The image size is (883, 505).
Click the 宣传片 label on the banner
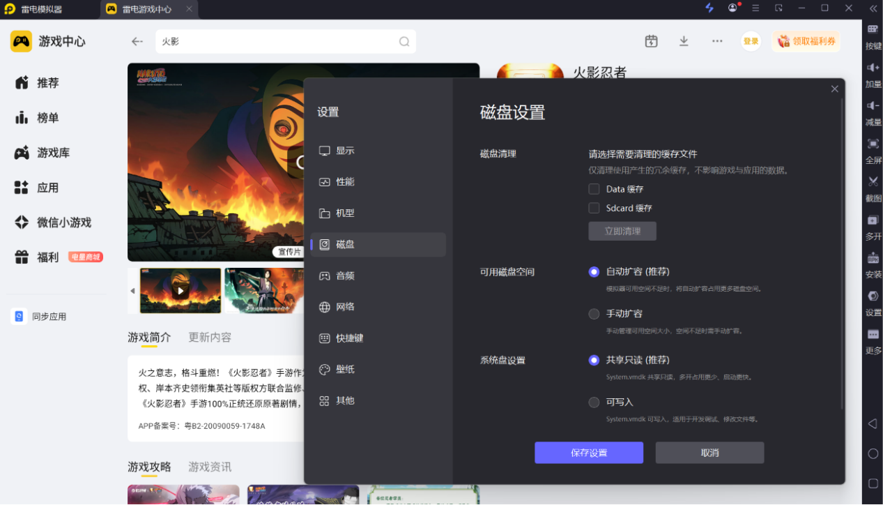pyautogui.click(x=289, y=252)
